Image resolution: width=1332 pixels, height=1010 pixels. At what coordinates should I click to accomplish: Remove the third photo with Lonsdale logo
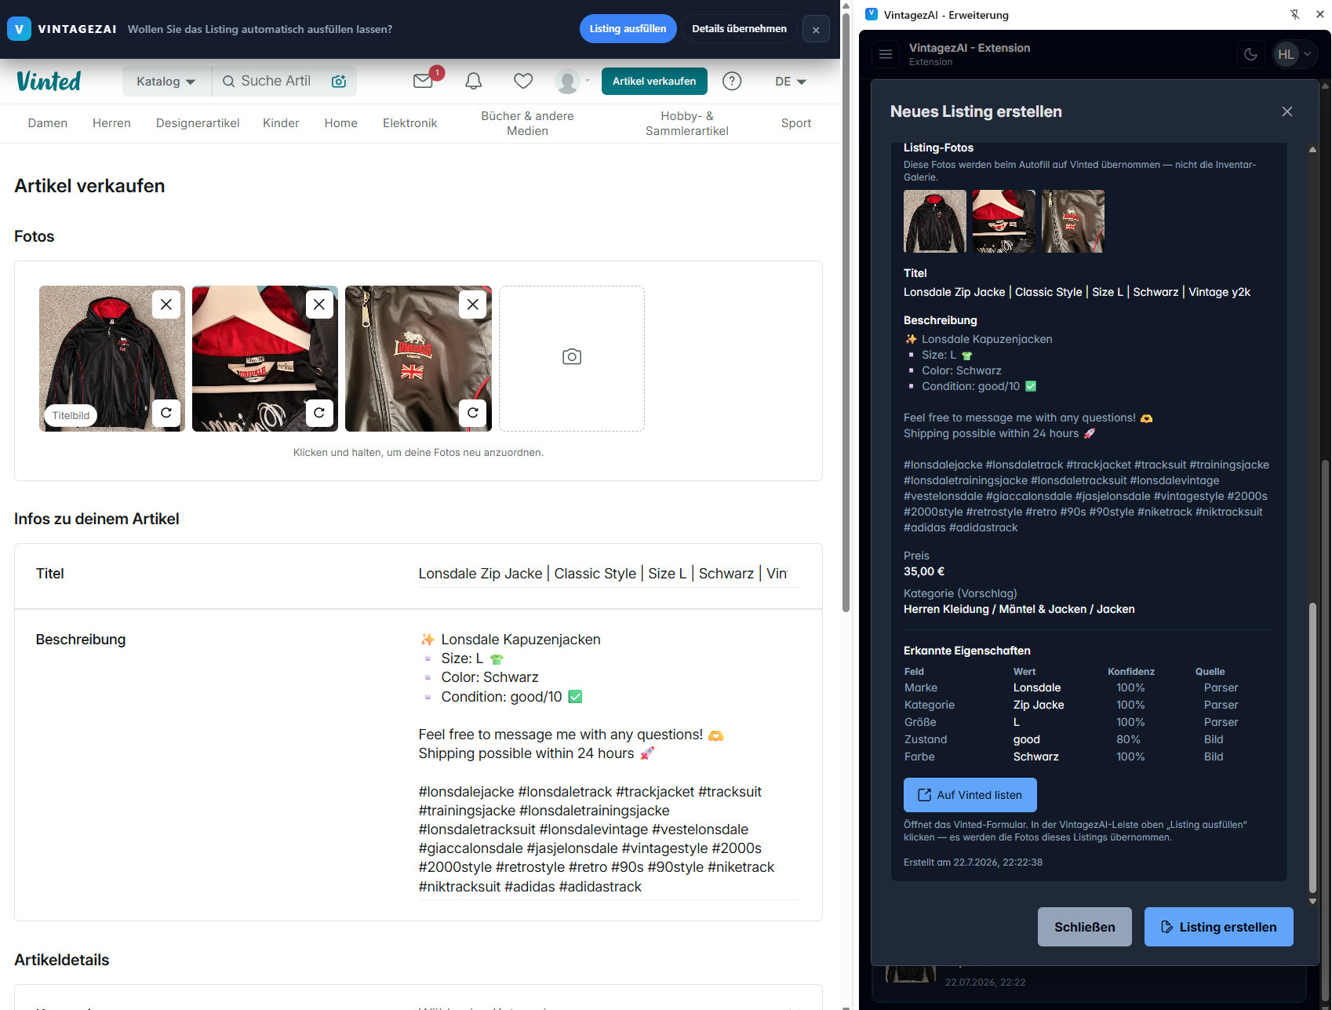pyautogui.click(x=473, y=304)
